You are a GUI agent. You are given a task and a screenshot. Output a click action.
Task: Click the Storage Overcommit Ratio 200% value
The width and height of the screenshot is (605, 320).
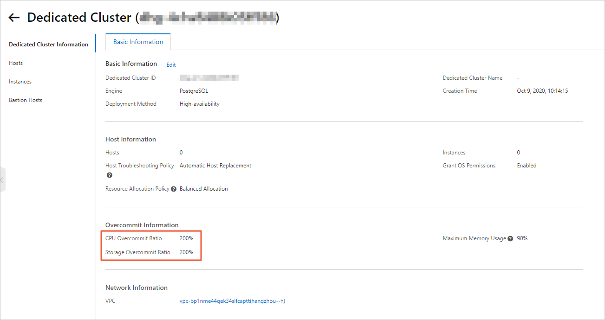pos(186,252)
